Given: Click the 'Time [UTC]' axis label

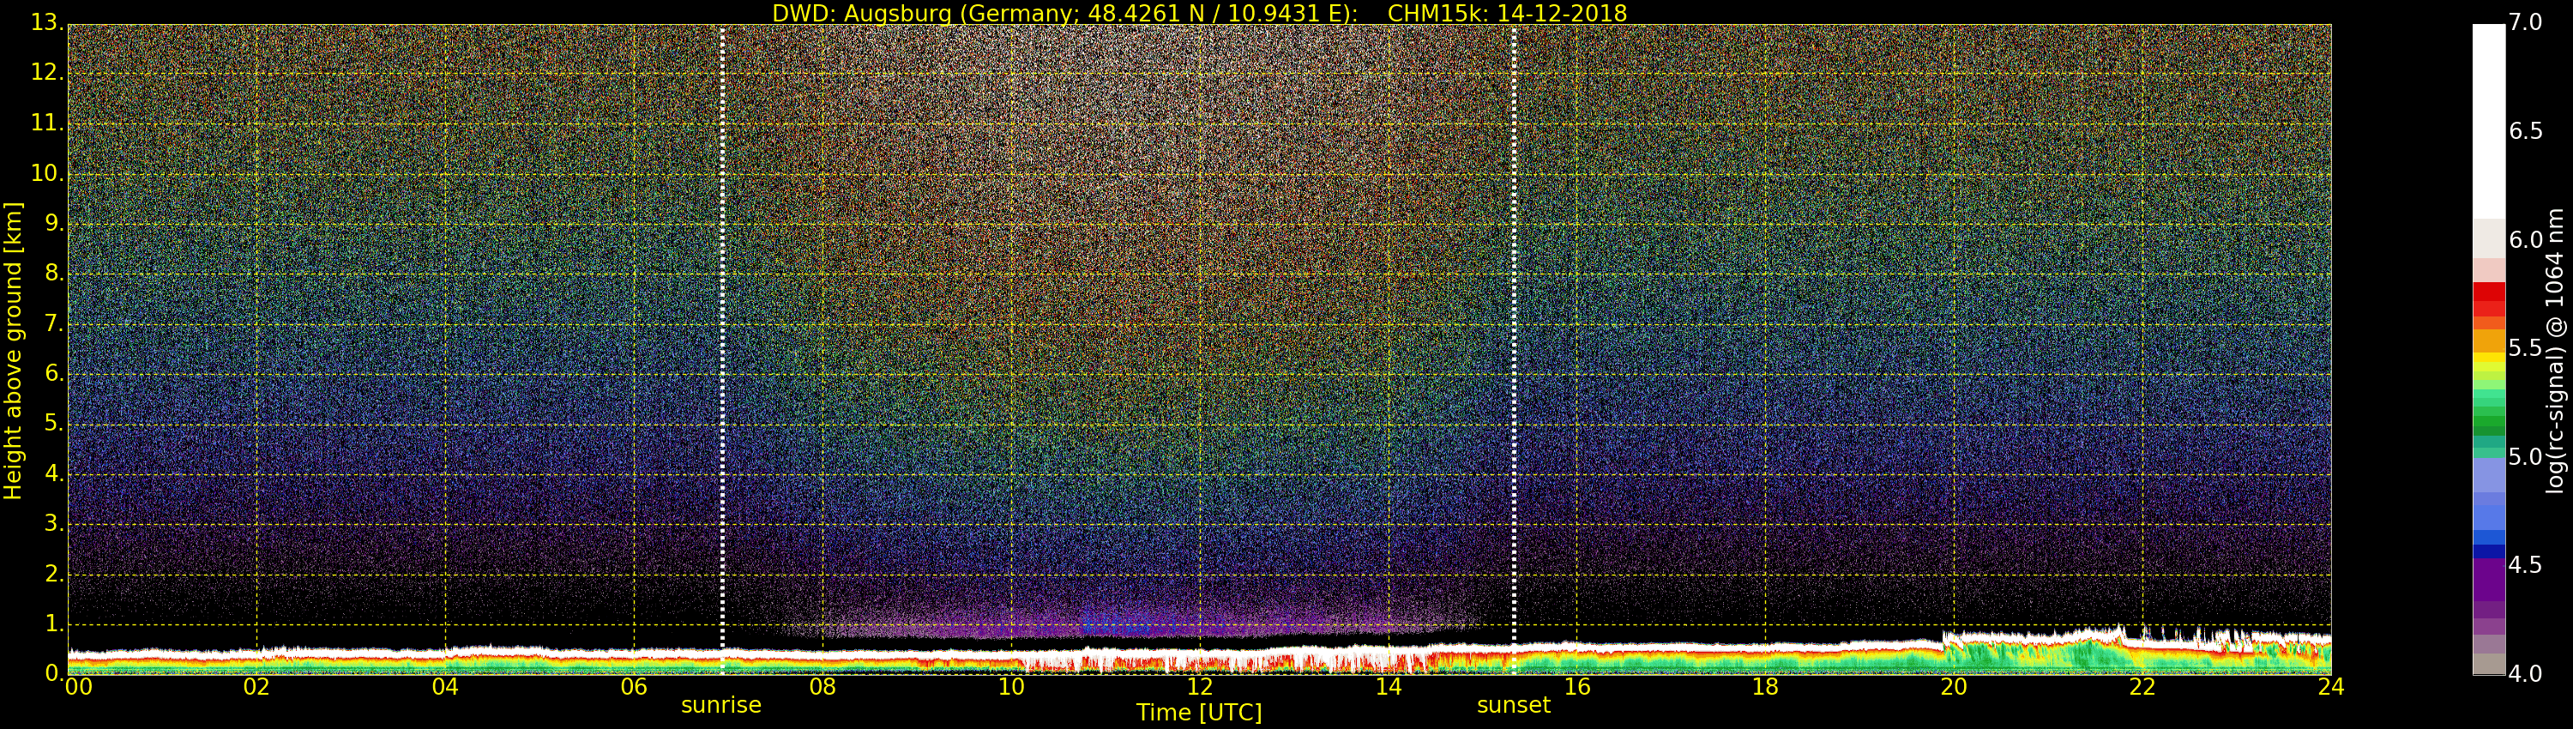Looking at the screenshot, I should pyautogui.click(x=1199, y=713).
